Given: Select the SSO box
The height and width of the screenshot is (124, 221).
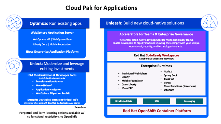Looking at the screenshot, I should pyautogui.click(x=157, y=101).
